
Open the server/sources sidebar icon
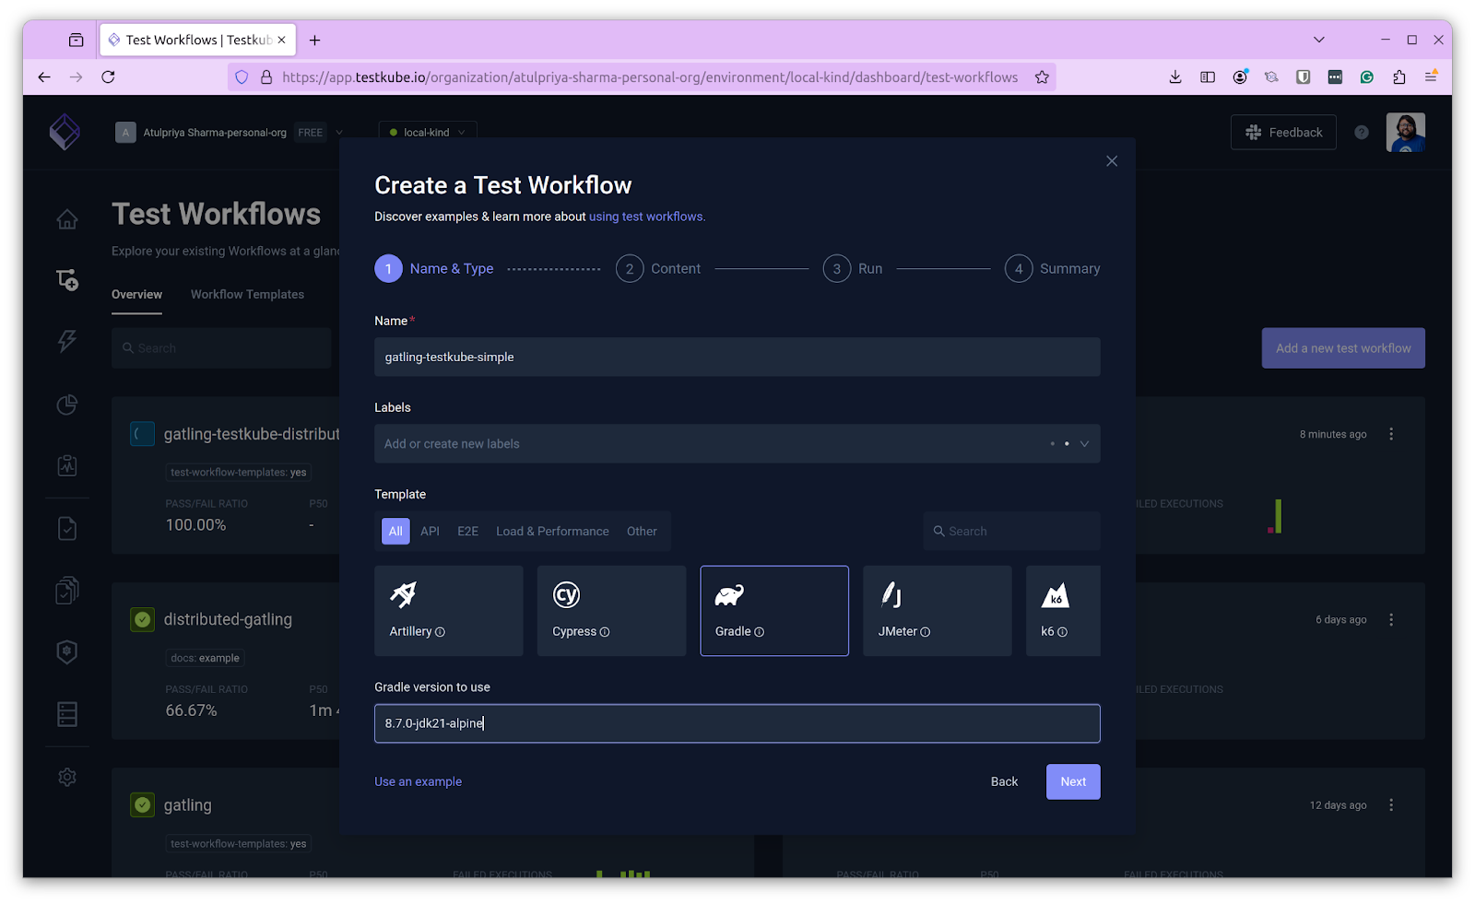click(x=67, y=714)
